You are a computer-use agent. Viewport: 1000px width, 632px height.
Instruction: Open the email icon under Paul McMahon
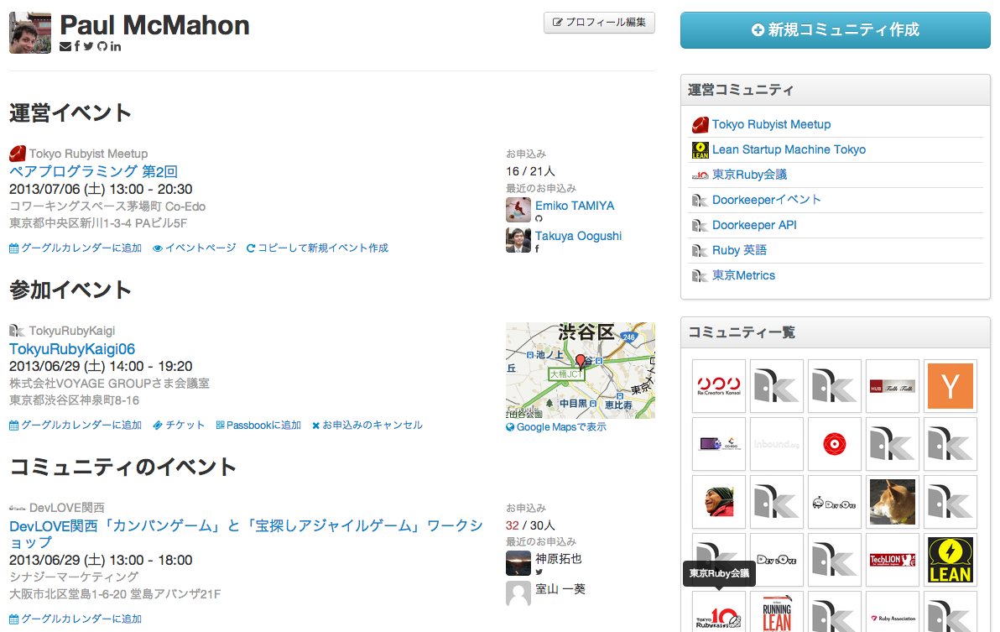point(65,46)
